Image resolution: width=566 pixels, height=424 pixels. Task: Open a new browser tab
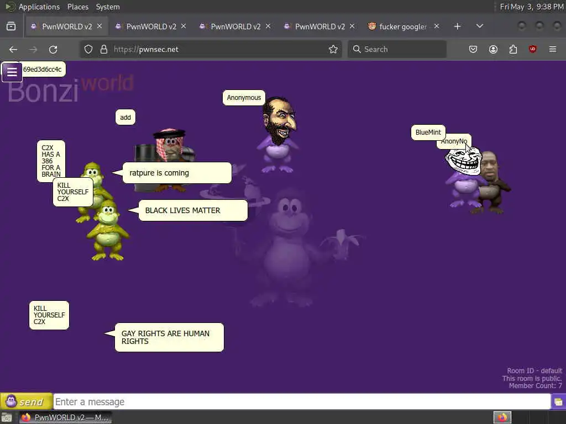tap(457, 26)
